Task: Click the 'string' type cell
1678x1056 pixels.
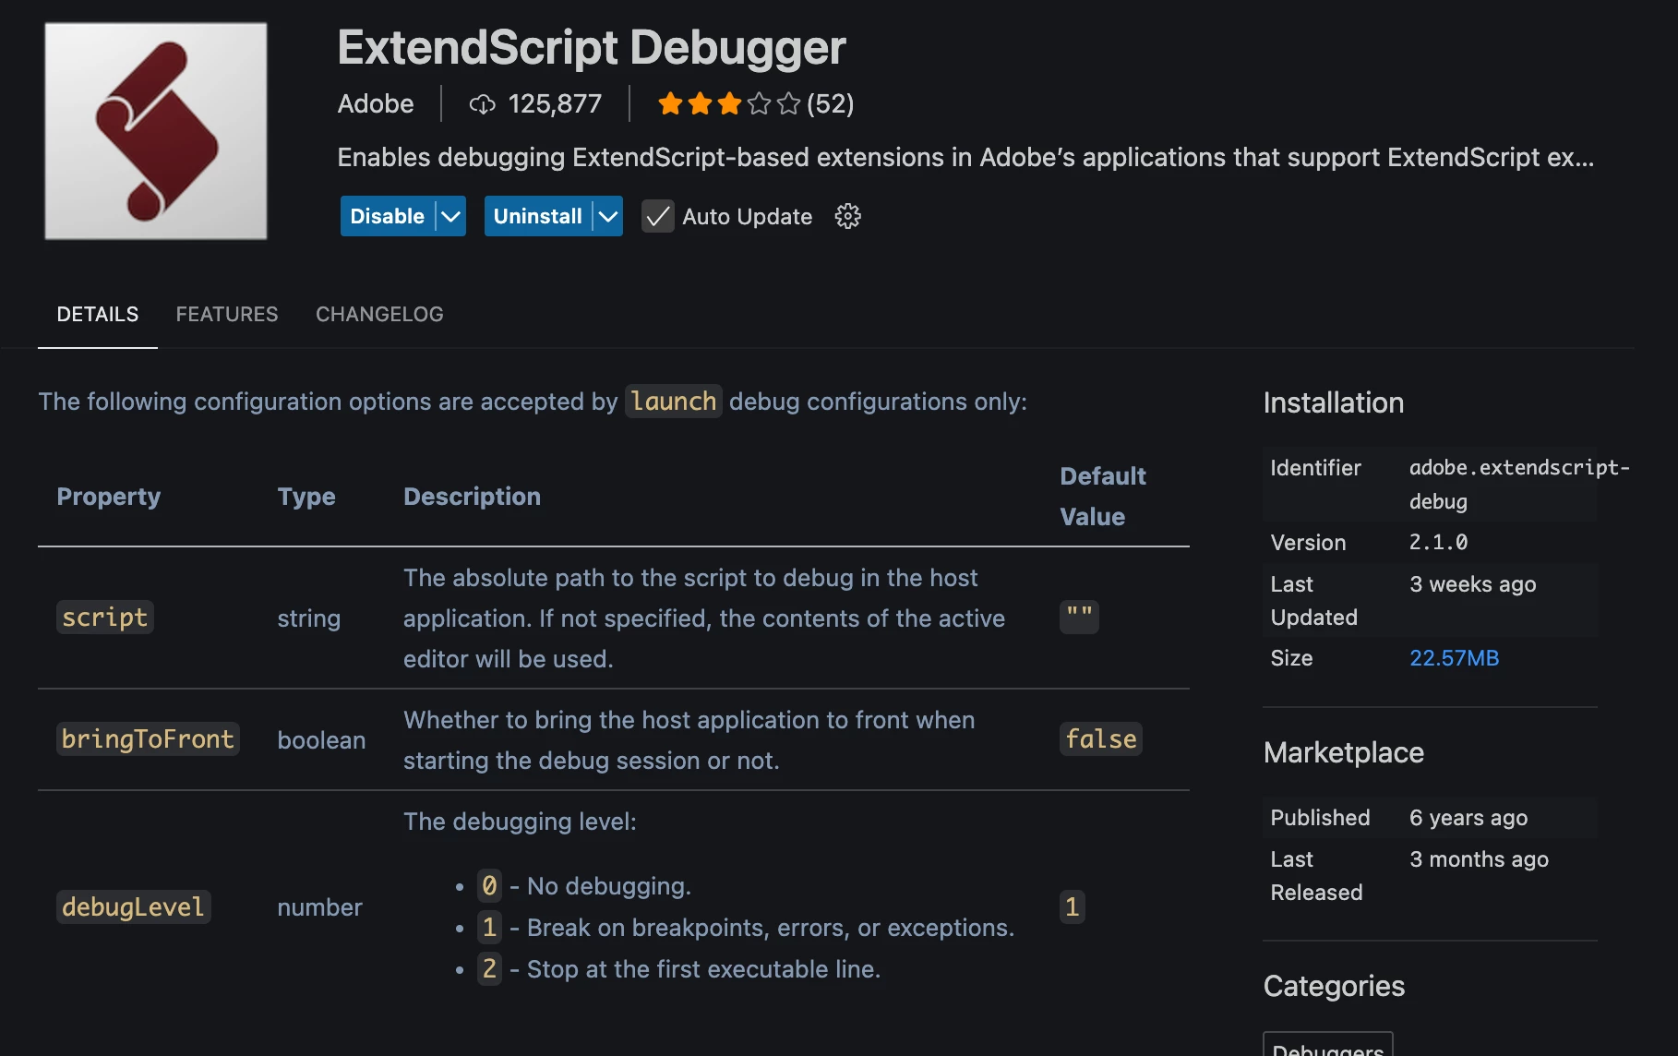Action: pyautogui.click(x=308, y=618)
